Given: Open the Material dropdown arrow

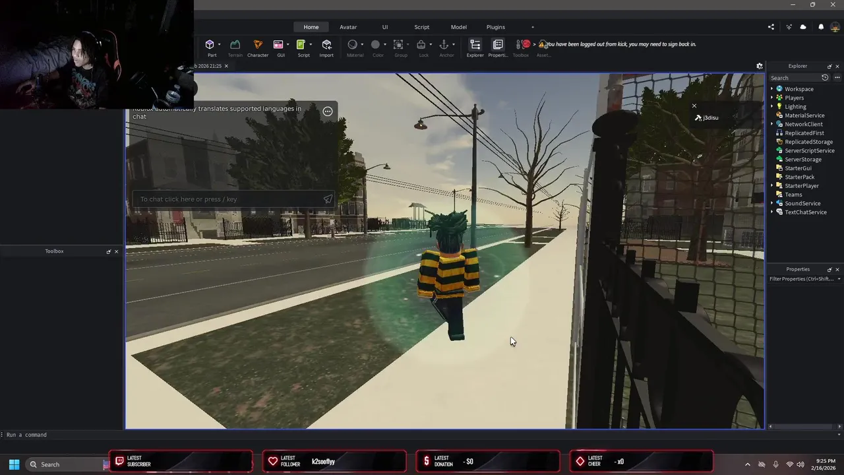Looking at the screenshot, I should [x=362, y=45].
